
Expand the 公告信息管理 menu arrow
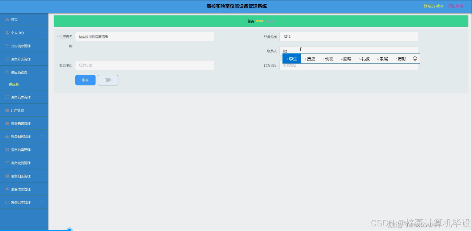(x=42, y=46)
